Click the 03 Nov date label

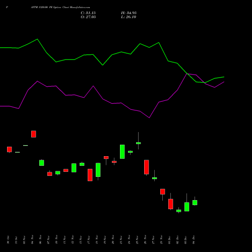tap(24, 240)
